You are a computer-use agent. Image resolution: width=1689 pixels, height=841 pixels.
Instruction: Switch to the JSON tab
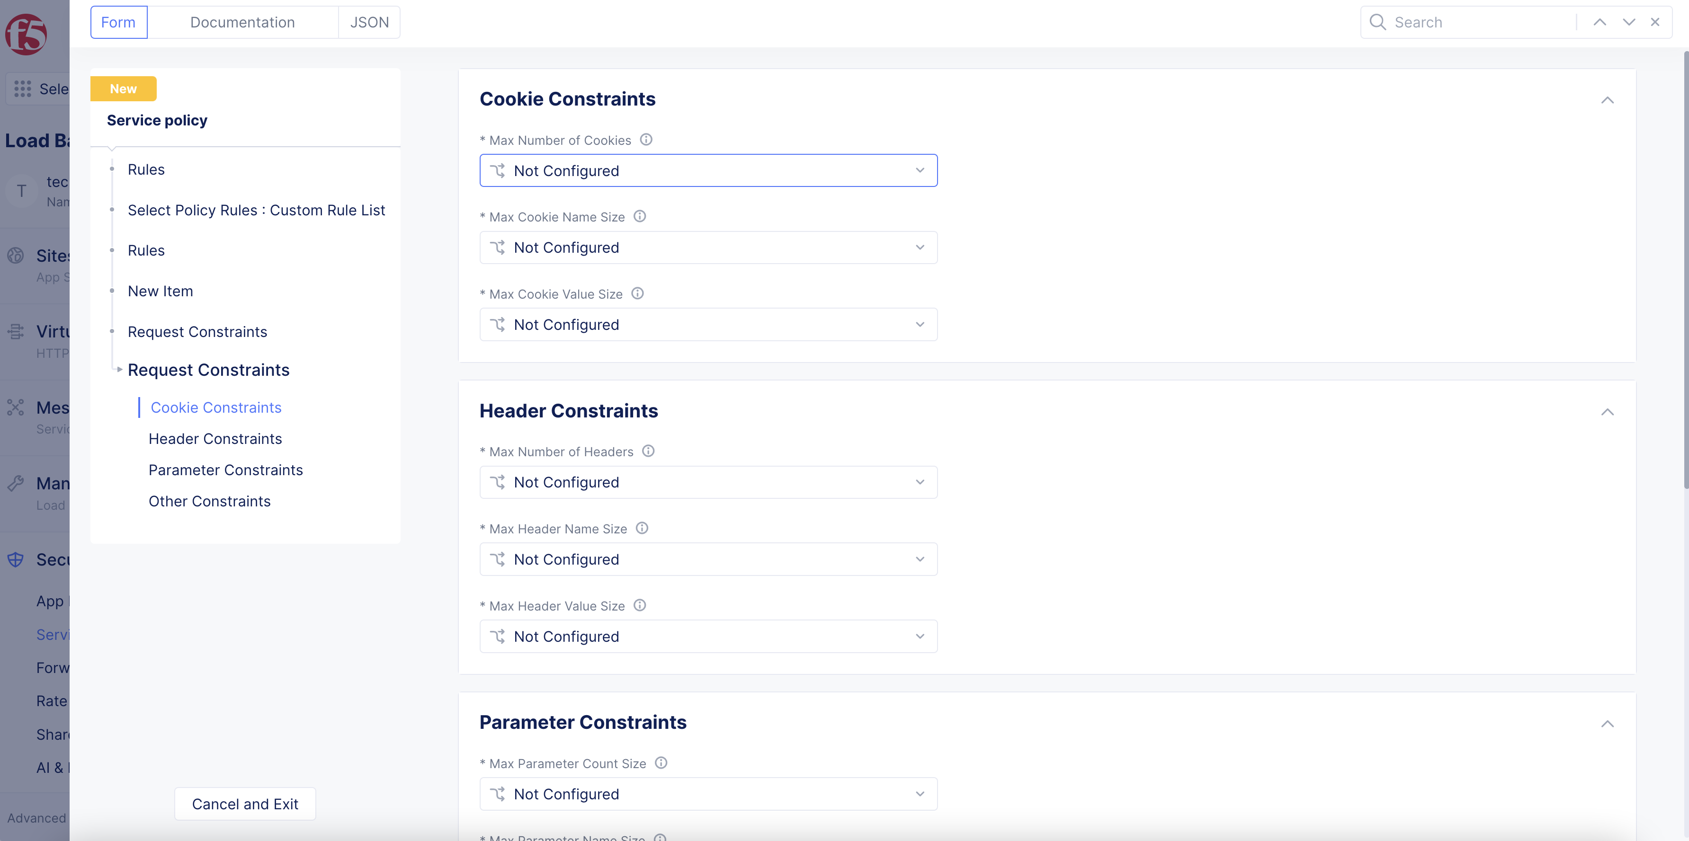[x=369, y=22]
